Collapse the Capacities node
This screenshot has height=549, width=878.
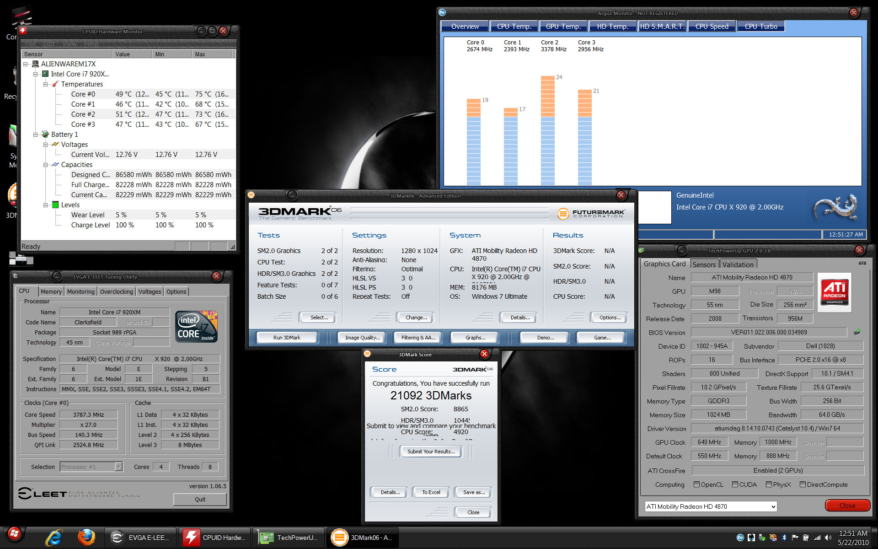[x=46, y=165]
